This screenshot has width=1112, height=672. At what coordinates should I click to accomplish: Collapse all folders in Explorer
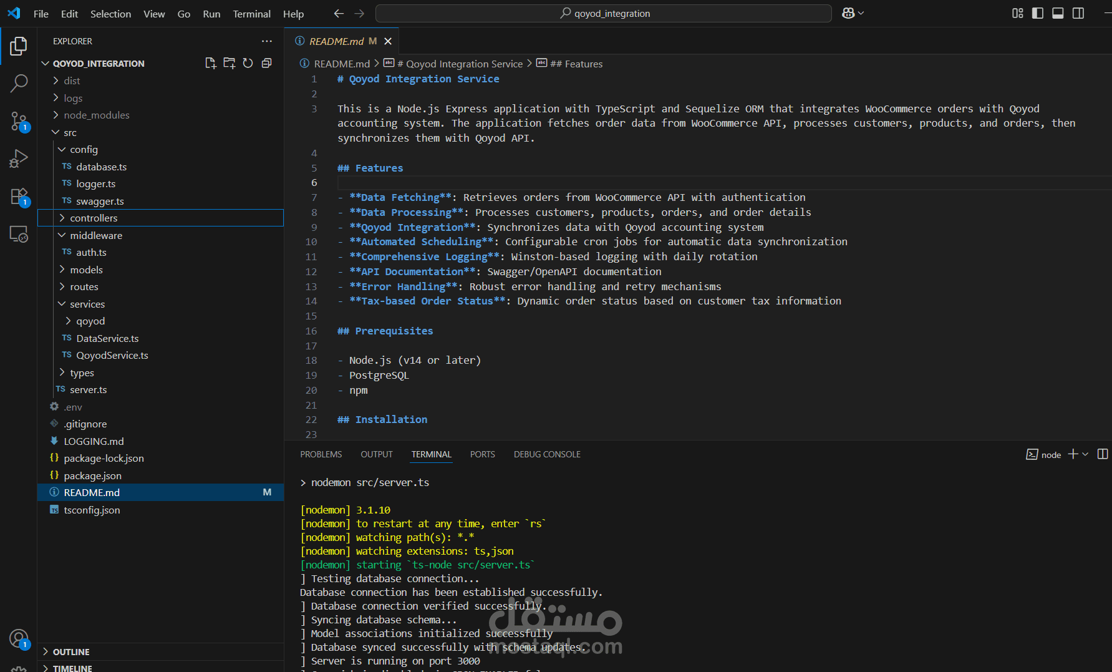click(x=266, y=63)
